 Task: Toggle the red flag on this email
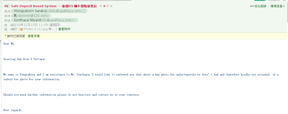104,6
